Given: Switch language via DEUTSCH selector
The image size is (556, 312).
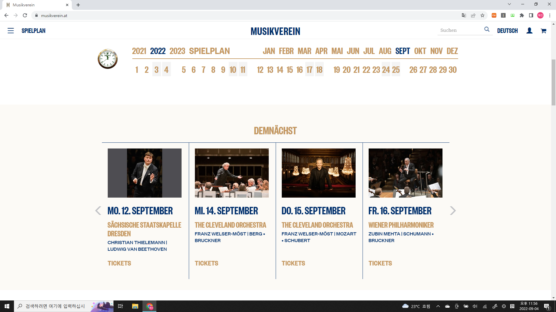Looking at the screenshot, I should (x=507, y=31).
